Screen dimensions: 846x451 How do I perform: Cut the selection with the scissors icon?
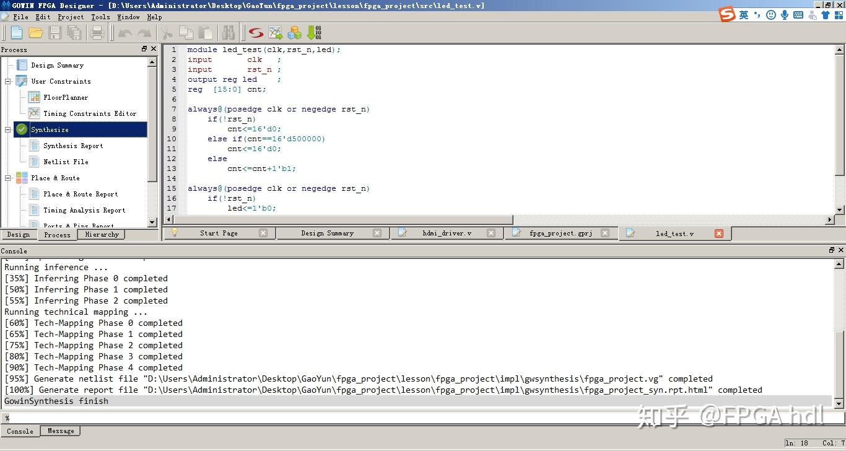pyautogui.click(x=167, y=32)
